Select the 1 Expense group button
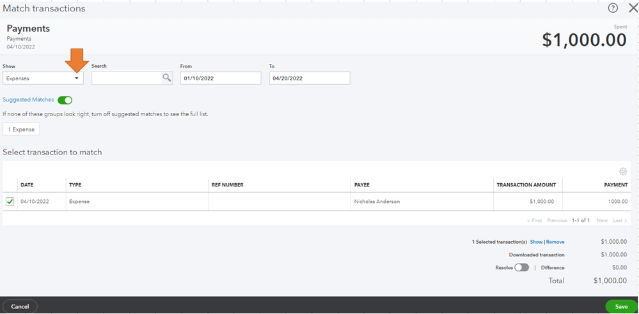The height and width of the screenshot is (314, 639). (21, 130)
